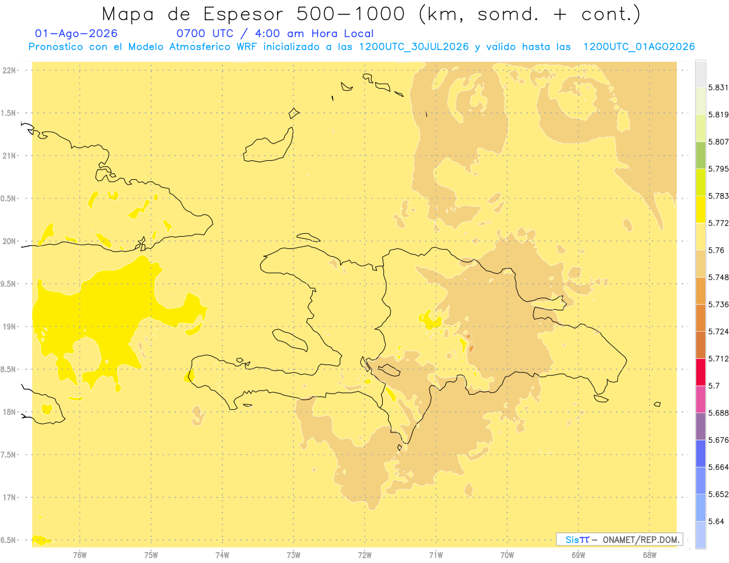Click the '5.772' color scale value
The image size is (729, 563).
pos(718,223)
